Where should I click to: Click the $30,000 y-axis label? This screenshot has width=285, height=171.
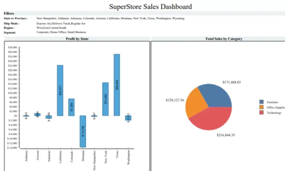13,47
